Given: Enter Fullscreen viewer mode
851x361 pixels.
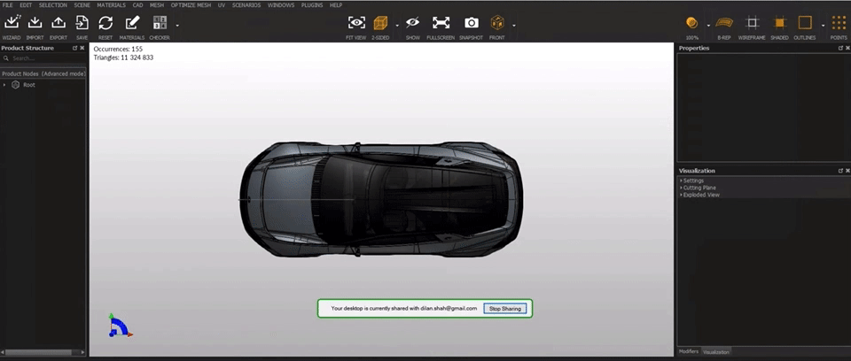Looking at the screenshot, I should pyautogui.click(x=441, y=24).
